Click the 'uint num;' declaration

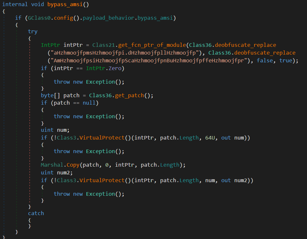pyautogui.click(x=55, y=130)
